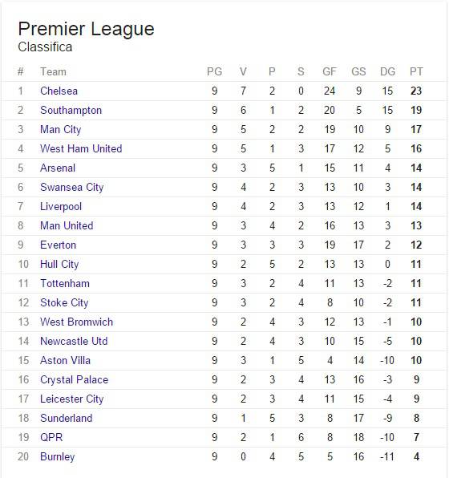Click the Burnley link
The width and height of the screenshot is (449, 478).
coord(57,456)
